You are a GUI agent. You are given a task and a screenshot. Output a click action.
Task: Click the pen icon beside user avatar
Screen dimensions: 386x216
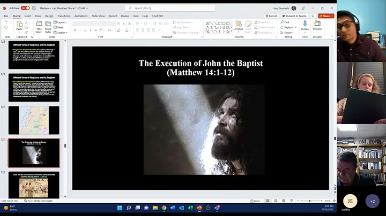pos(303,8)
